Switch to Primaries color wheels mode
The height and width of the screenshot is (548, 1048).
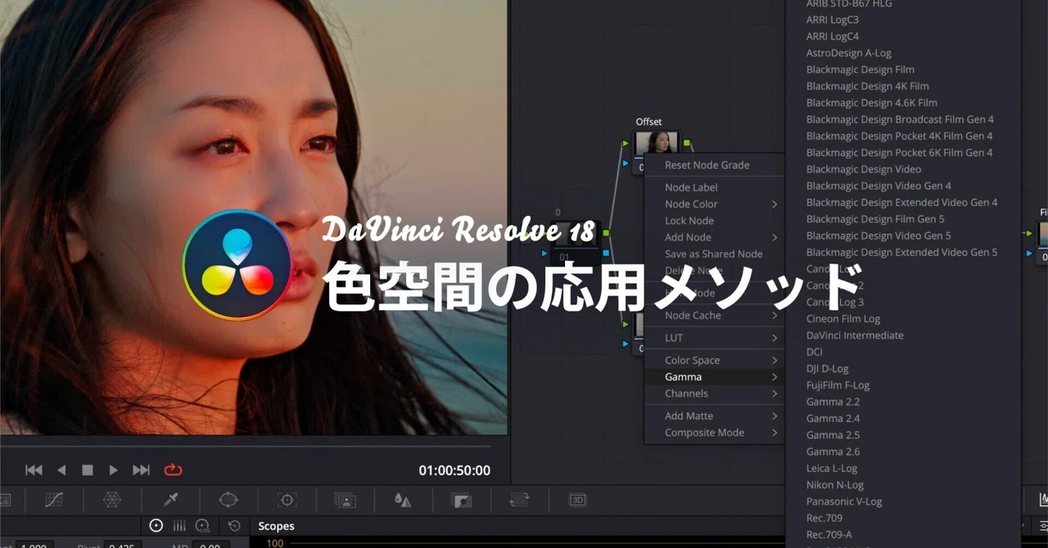[156, 526]
